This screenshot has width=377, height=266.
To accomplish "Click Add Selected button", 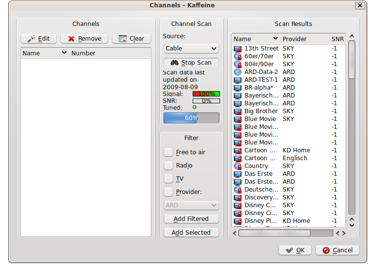I will pyautogui.click(x=191, y=233).
